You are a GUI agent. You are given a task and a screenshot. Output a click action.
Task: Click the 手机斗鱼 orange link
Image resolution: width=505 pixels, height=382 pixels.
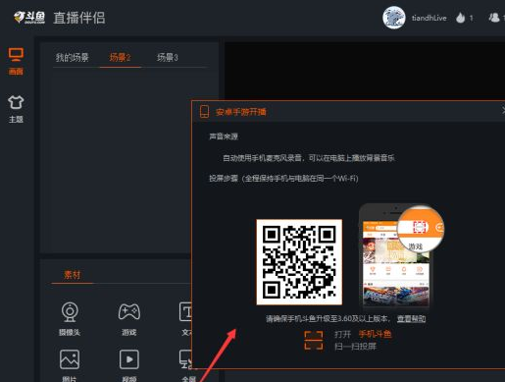click(375, 334)
